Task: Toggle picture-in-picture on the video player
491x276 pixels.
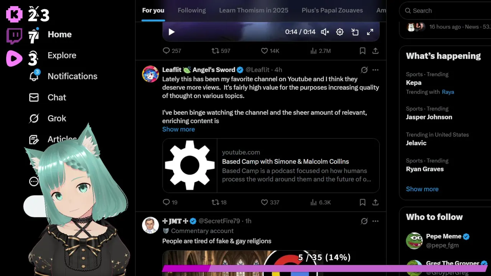Action: pyautogui.click(x=355, y=32)
